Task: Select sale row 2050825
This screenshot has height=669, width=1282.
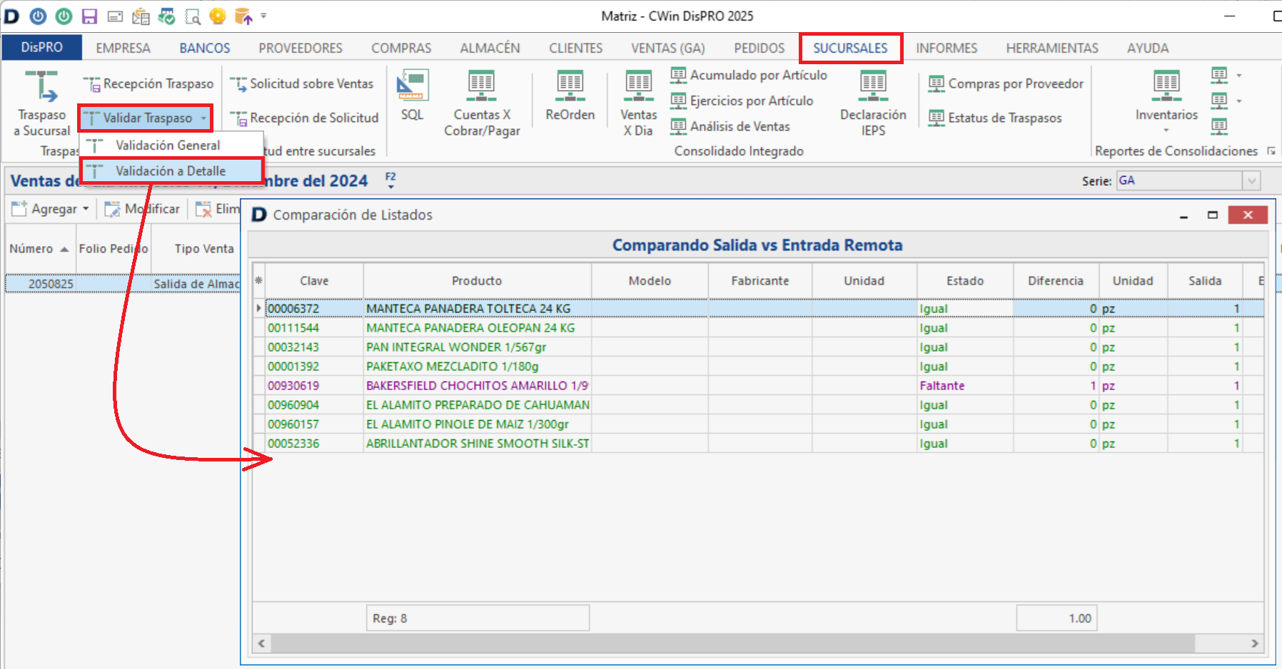Action: 123,284
